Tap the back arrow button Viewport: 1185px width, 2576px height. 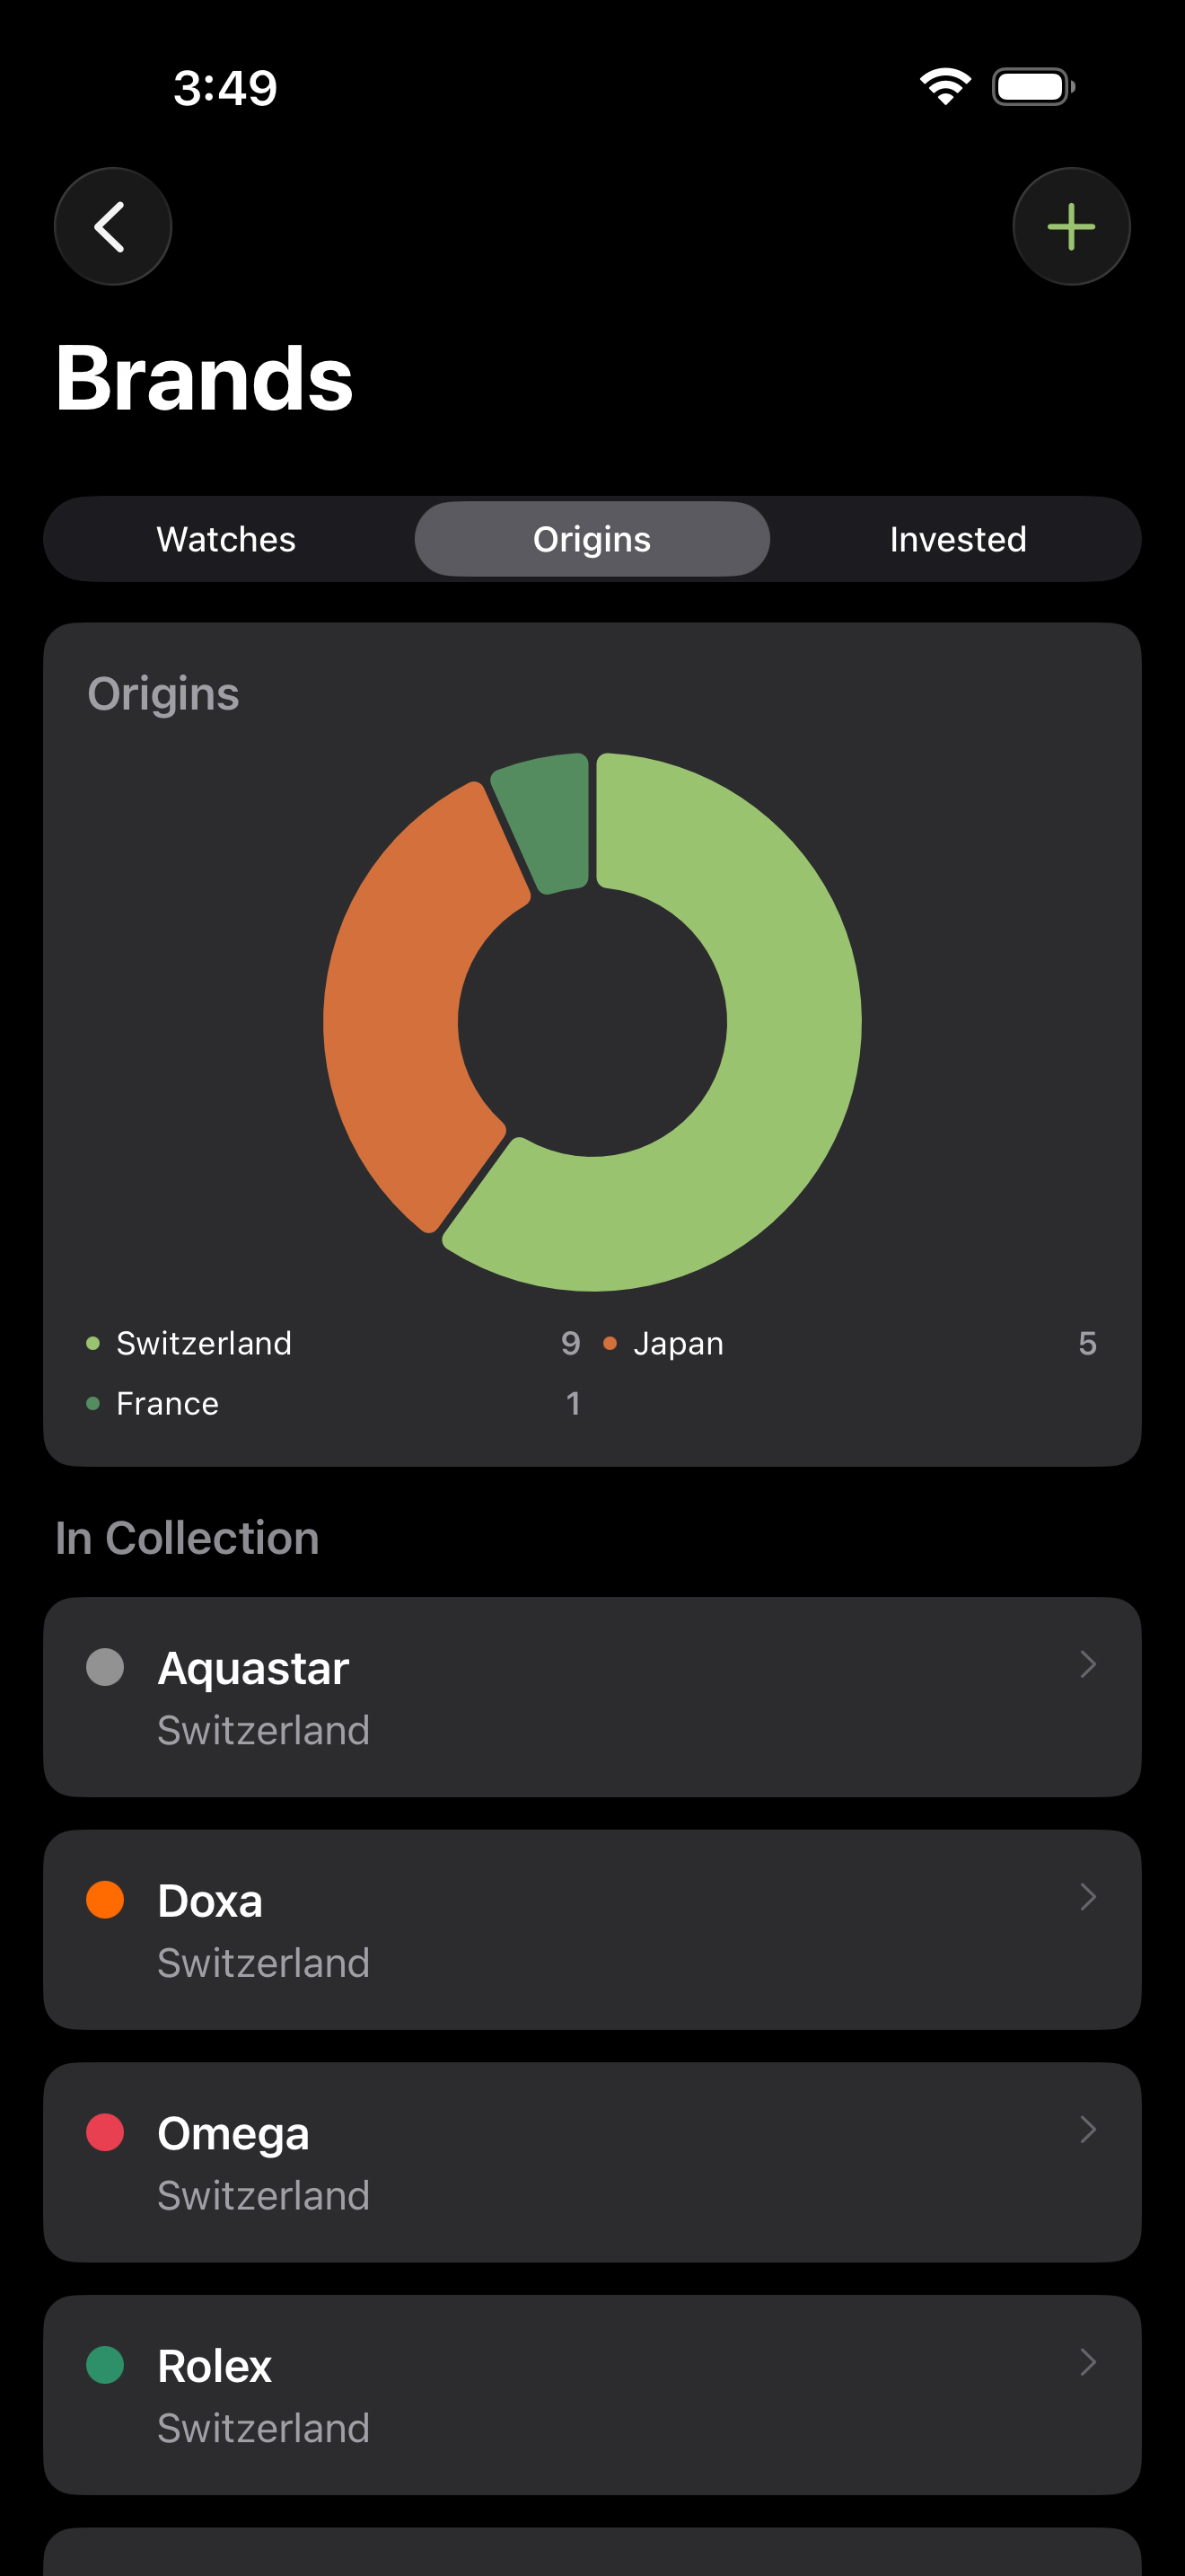click(x=112, y=227)
